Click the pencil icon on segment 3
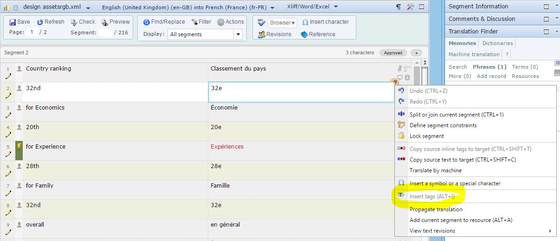Viewport: 560px width, 241px height. (8, 115)
